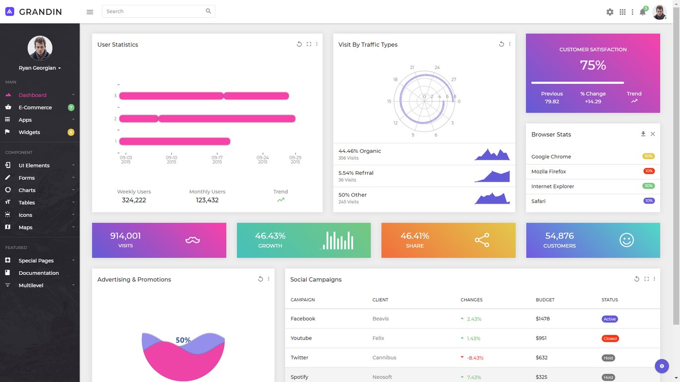Viewport: 680px width, 382px height.
Task: Expand the Charts submenu arrow
Action: [x=73, y=190]
